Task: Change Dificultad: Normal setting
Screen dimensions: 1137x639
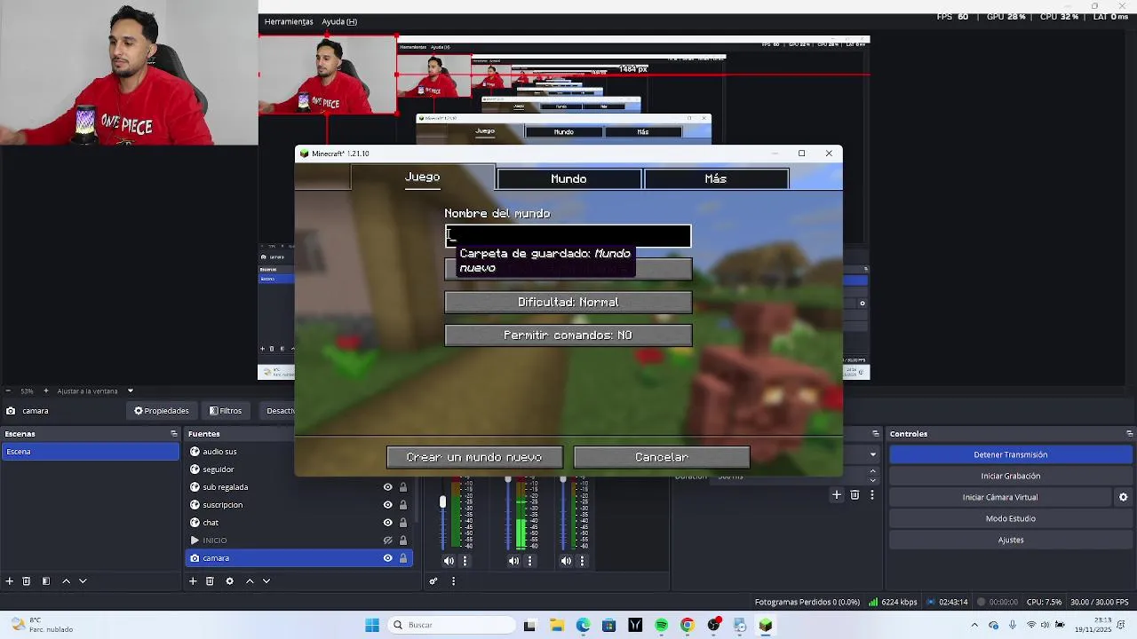Action: click(x=568, y=303)
